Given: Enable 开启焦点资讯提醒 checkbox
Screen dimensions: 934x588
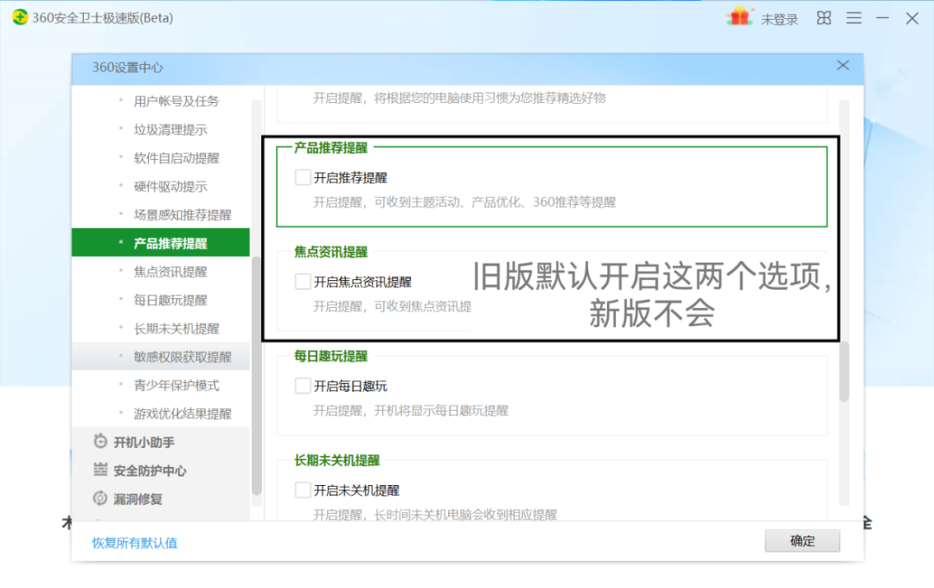Looking at the screenshot, I should 303,281.
